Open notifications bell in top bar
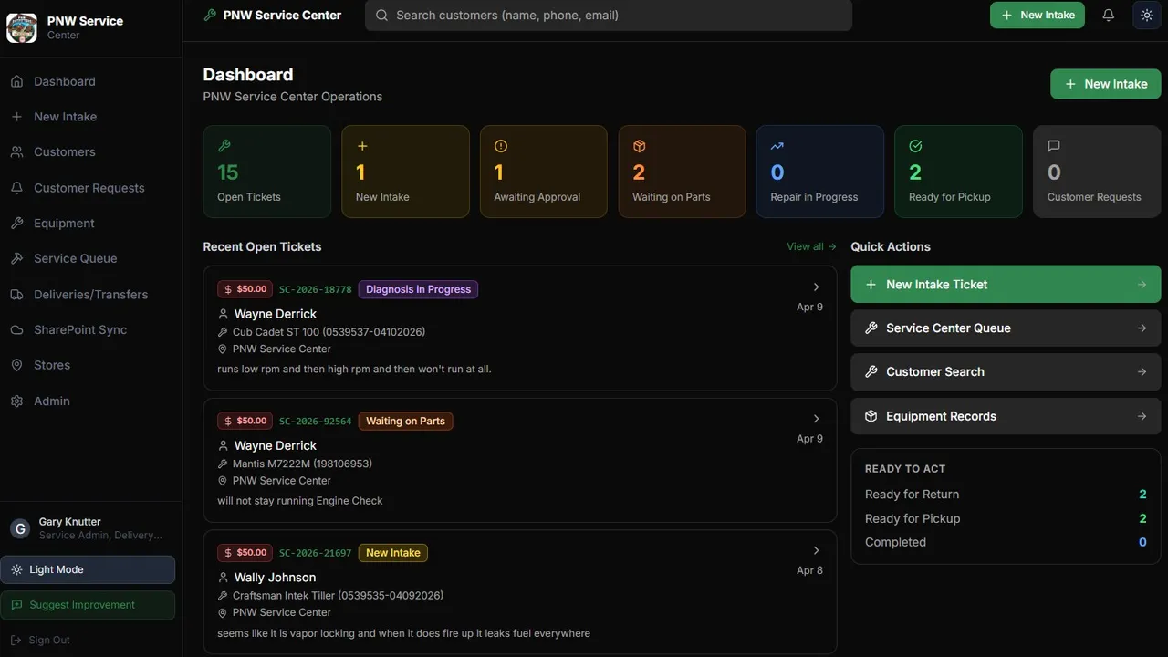This screenshot has height=657, width=1168. [x=1108, y=15]
